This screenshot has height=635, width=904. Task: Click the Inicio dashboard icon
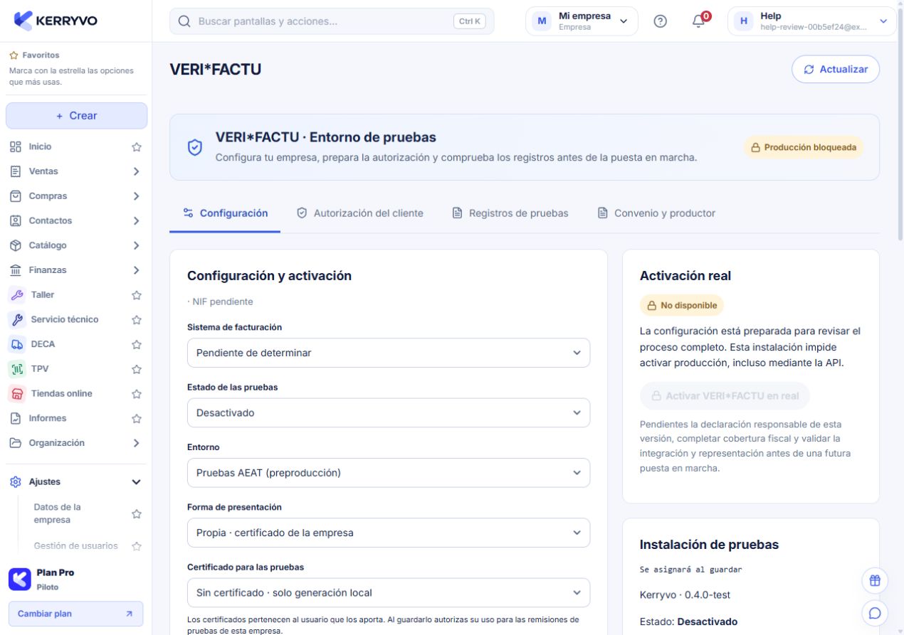point(16,146)
